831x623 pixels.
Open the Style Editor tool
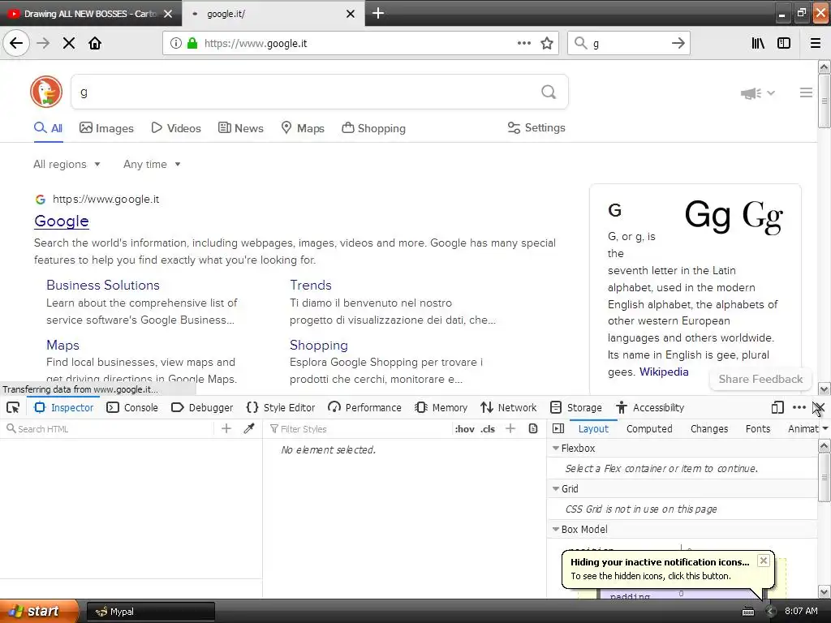tap(281, 407)
